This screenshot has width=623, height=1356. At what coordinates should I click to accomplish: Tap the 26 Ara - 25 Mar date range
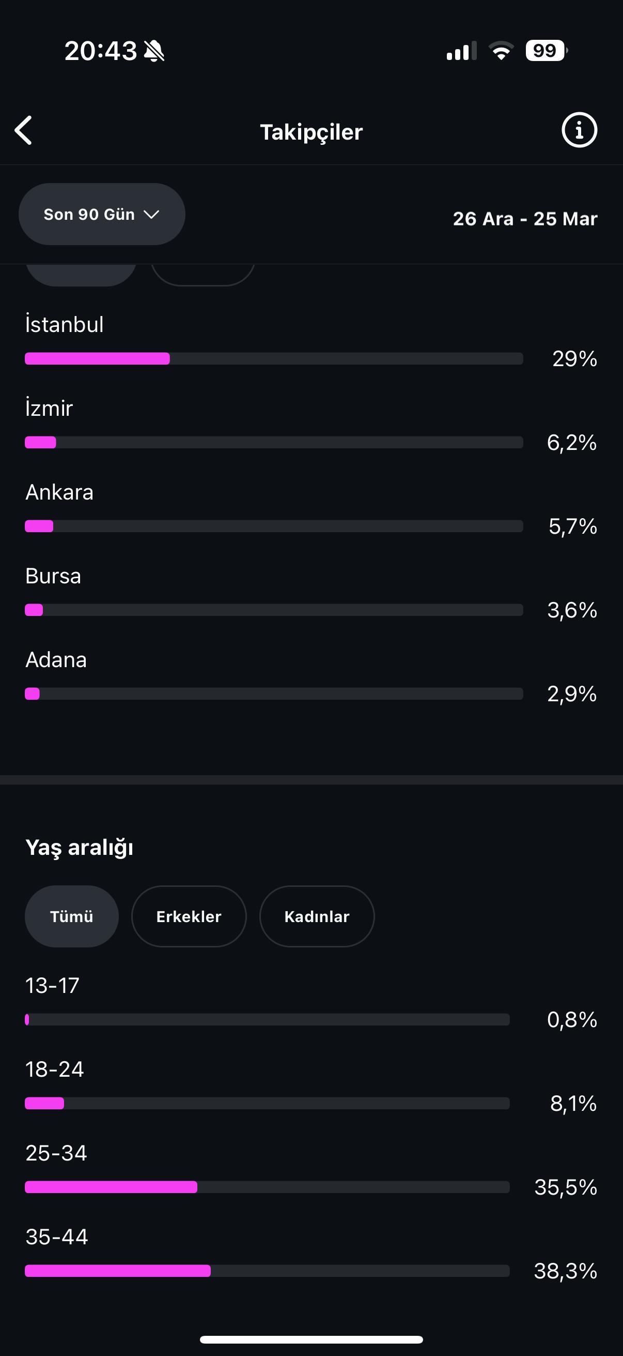(x=525, y=218)
